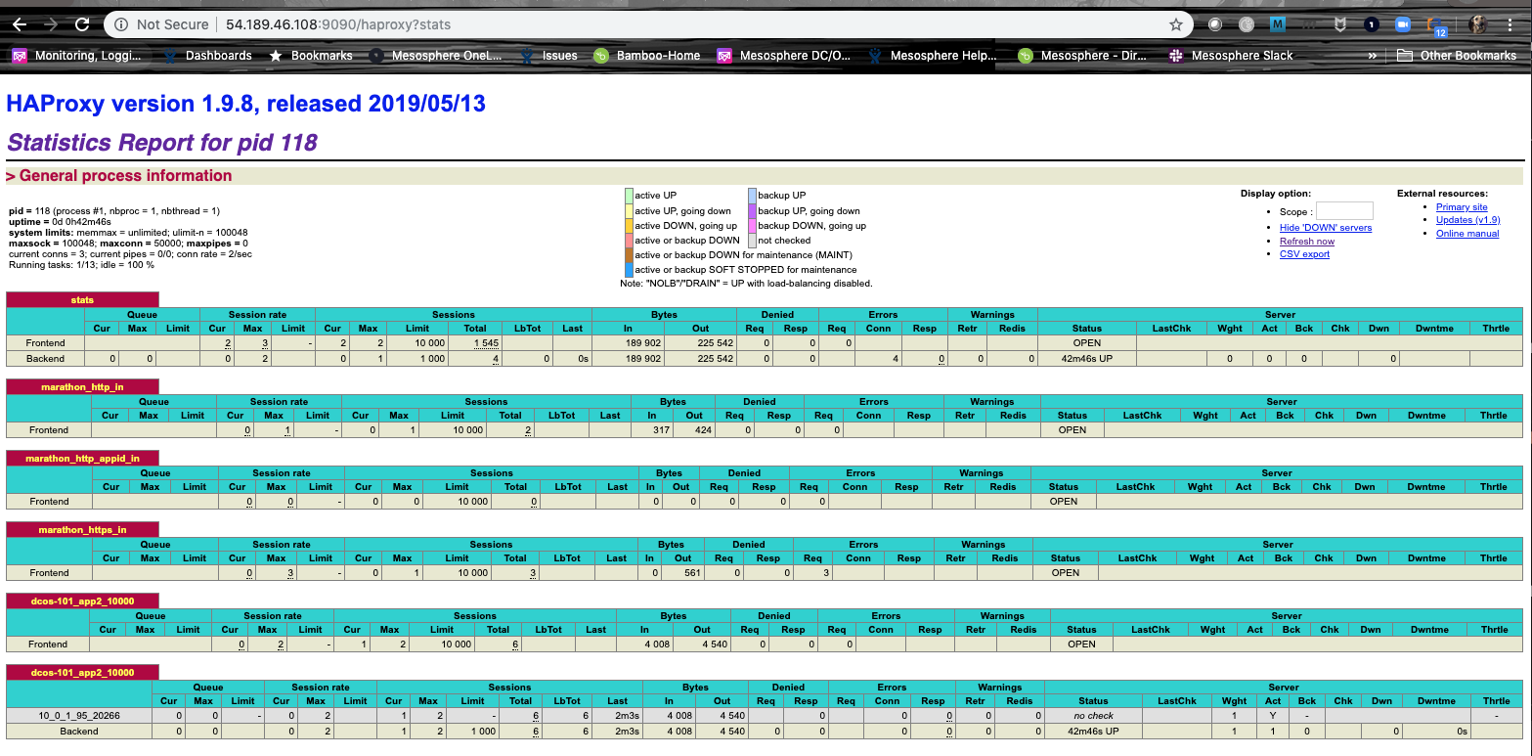Open the Mesosphere Slack bookmark

point(1230,56)
